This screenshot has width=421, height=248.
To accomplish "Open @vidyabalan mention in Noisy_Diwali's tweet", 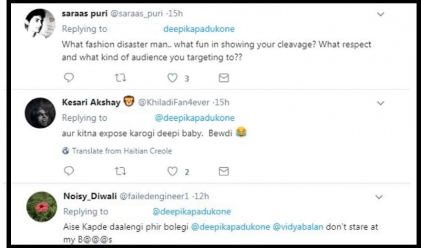I will [x=298, y=227].
